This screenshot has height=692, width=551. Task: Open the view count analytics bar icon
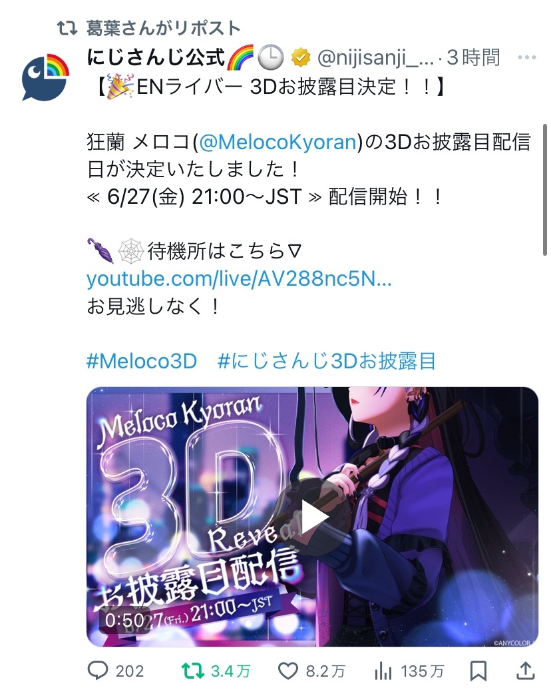(x=383, y=671)
